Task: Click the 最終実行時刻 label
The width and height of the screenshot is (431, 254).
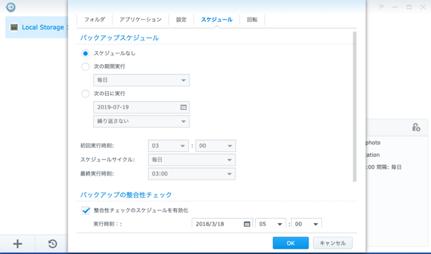Action: click(x=97, y=174)
